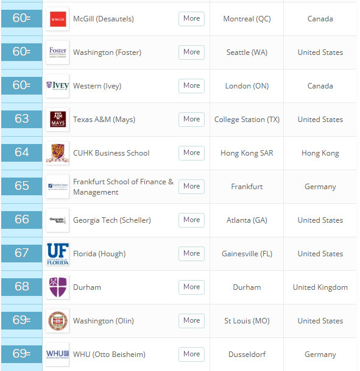360x371 pixels.
Task: Expand More details for Western (Ivey)
Action: [x=192, y=86]
